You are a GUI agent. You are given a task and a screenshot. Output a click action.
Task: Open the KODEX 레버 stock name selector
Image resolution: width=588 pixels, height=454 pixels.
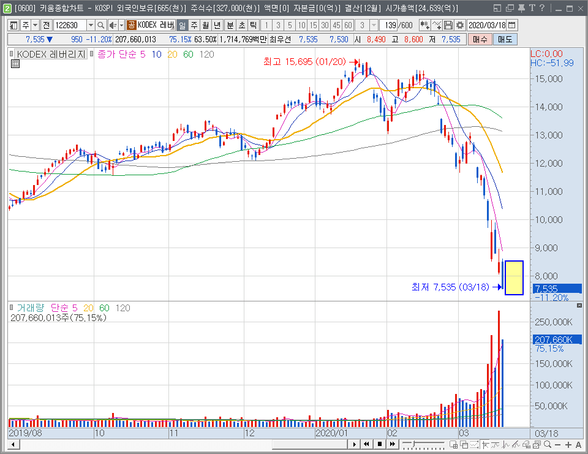(x=151, y=25)
